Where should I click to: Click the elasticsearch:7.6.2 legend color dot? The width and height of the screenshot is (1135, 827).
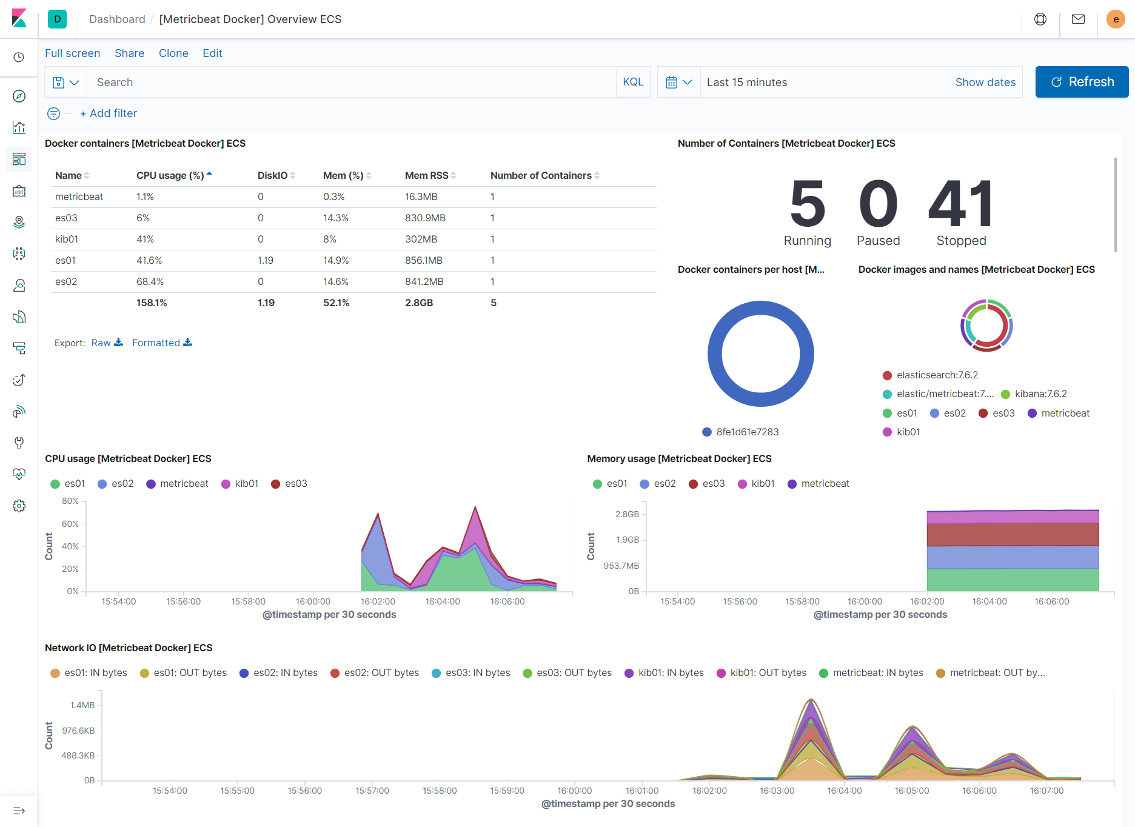click(887, 375)
